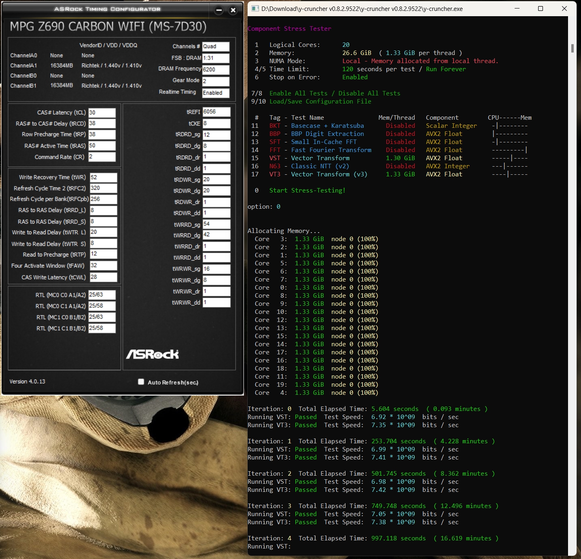Minimize the ASRock Timing Configurator window
Image resolution: width=581 pixels, height=559 pixels.
218,11
